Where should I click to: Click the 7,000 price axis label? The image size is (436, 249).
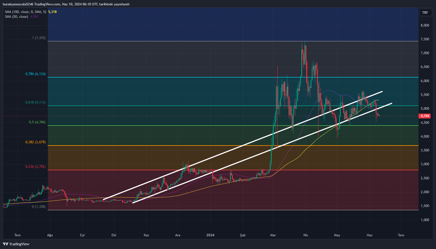(425, 53)
